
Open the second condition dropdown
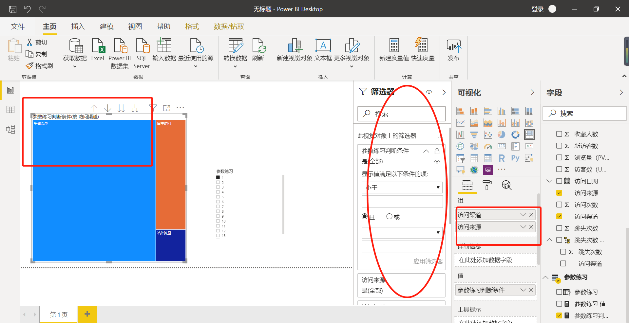[402, 233]
